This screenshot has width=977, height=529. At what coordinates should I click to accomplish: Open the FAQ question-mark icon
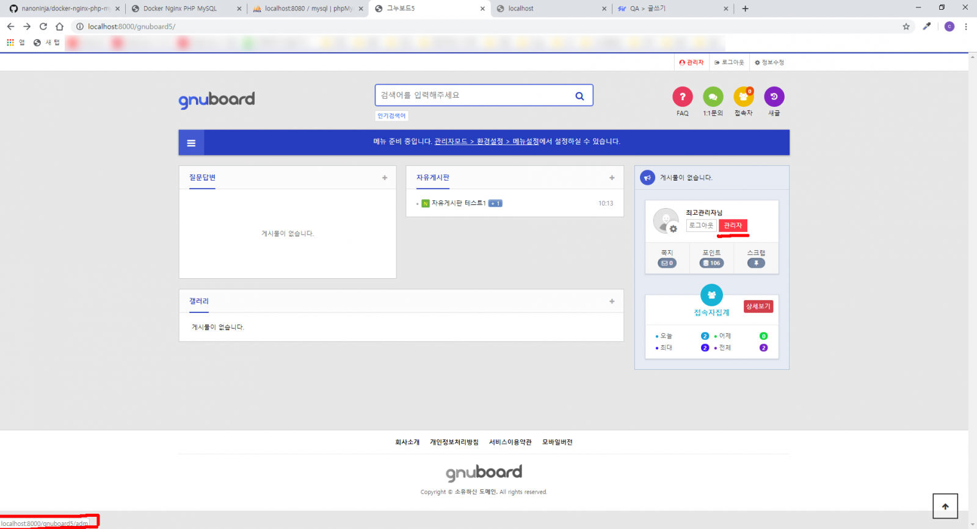(682, 96)
